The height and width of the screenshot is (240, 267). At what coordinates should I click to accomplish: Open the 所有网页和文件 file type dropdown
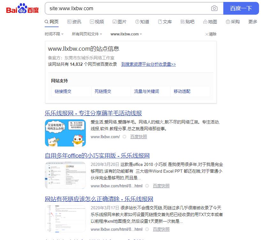pyautogui.click(x=87, y=34)
